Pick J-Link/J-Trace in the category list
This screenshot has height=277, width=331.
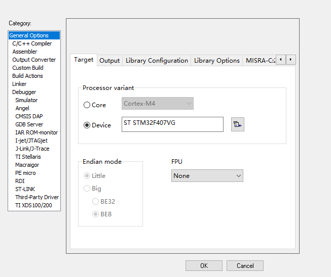pos(32,149)
